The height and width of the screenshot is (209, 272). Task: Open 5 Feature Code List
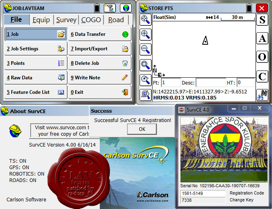(36, 92)
